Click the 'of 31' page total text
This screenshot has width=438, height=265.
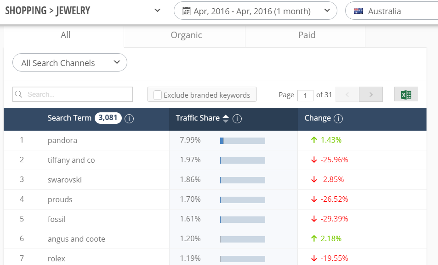tap(324, 95)
